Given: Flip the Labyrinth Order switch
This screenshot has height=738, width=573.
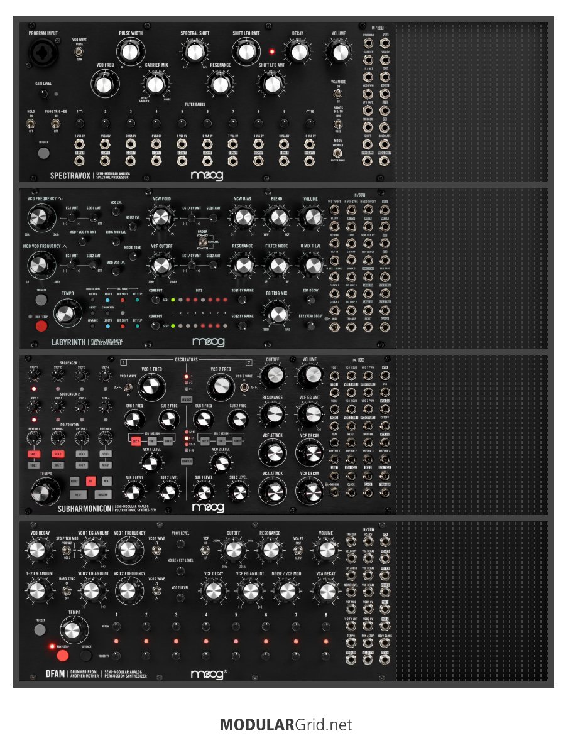Looking at the screenshot, I should click(x=202, y=241).
